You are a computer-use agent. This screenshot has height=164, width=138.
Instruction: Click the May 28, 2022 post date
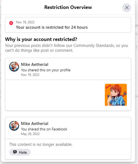click(30, 134)
